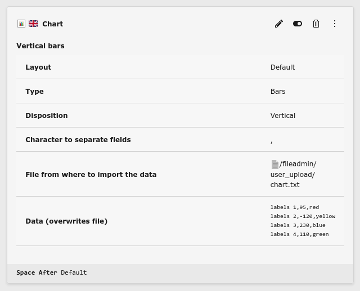The height and width of the screenshot is (291, 360).
Task: Click the "Bars" type value
Action: [x=278, y=92]
